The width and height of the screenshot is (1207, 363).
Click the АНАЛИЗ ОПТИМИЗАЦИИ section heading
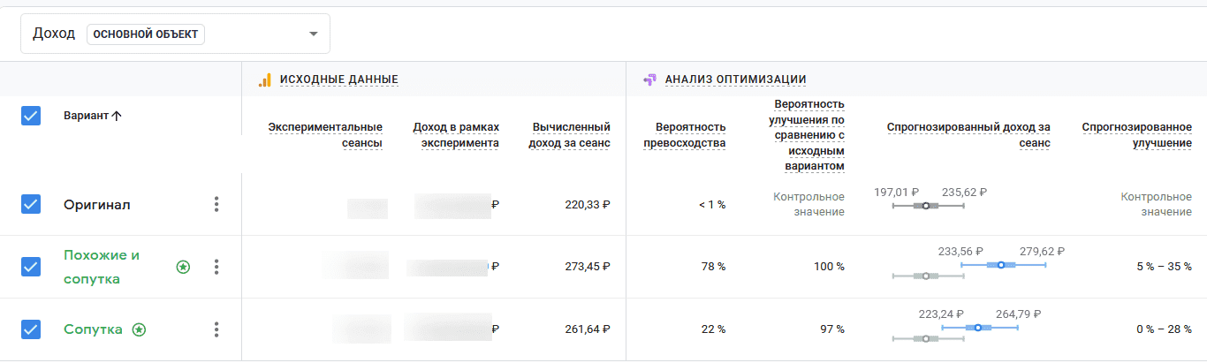[735, 79]
